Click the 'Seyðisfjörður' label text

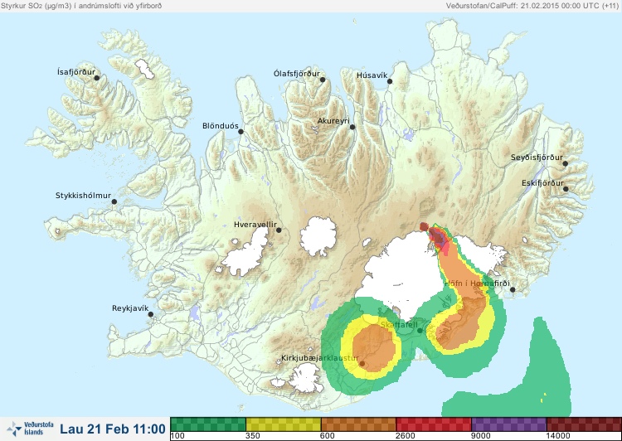(537, 157)
